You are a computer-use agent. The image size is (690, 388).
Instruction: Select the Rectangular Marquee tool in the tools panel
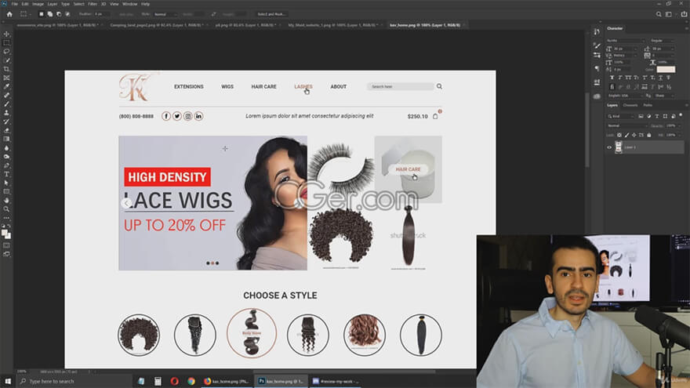pos(6,42)
